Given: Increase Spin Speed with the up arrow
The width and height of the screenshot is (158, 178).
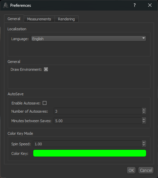Looking at the screenshot, I should click(144, 143).
